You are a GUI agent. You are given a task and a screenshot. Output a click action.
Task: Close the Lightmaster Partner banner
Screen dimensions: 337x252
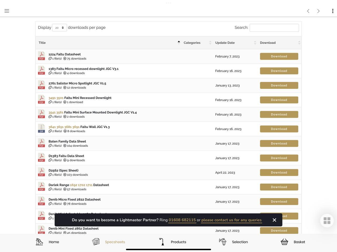[274, 220]
